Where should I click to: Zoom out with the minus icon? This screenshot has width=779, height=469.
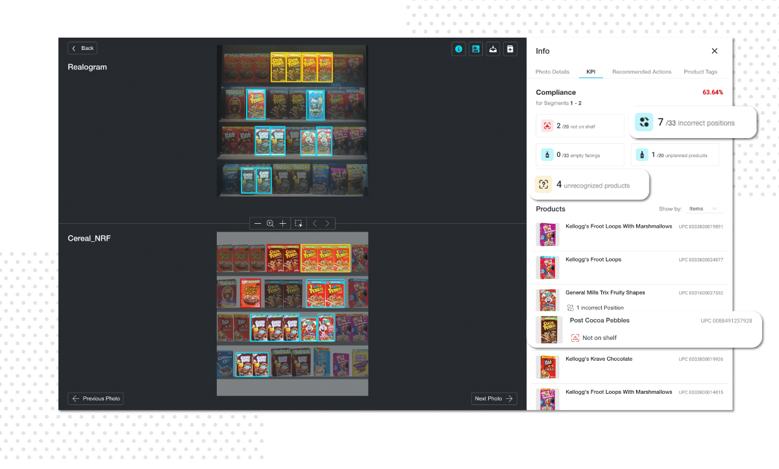tap(258, 223)
